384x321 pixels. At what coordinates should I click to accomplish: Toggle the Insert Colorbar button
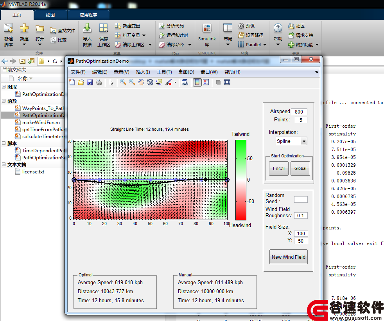[x=197, y=82]
